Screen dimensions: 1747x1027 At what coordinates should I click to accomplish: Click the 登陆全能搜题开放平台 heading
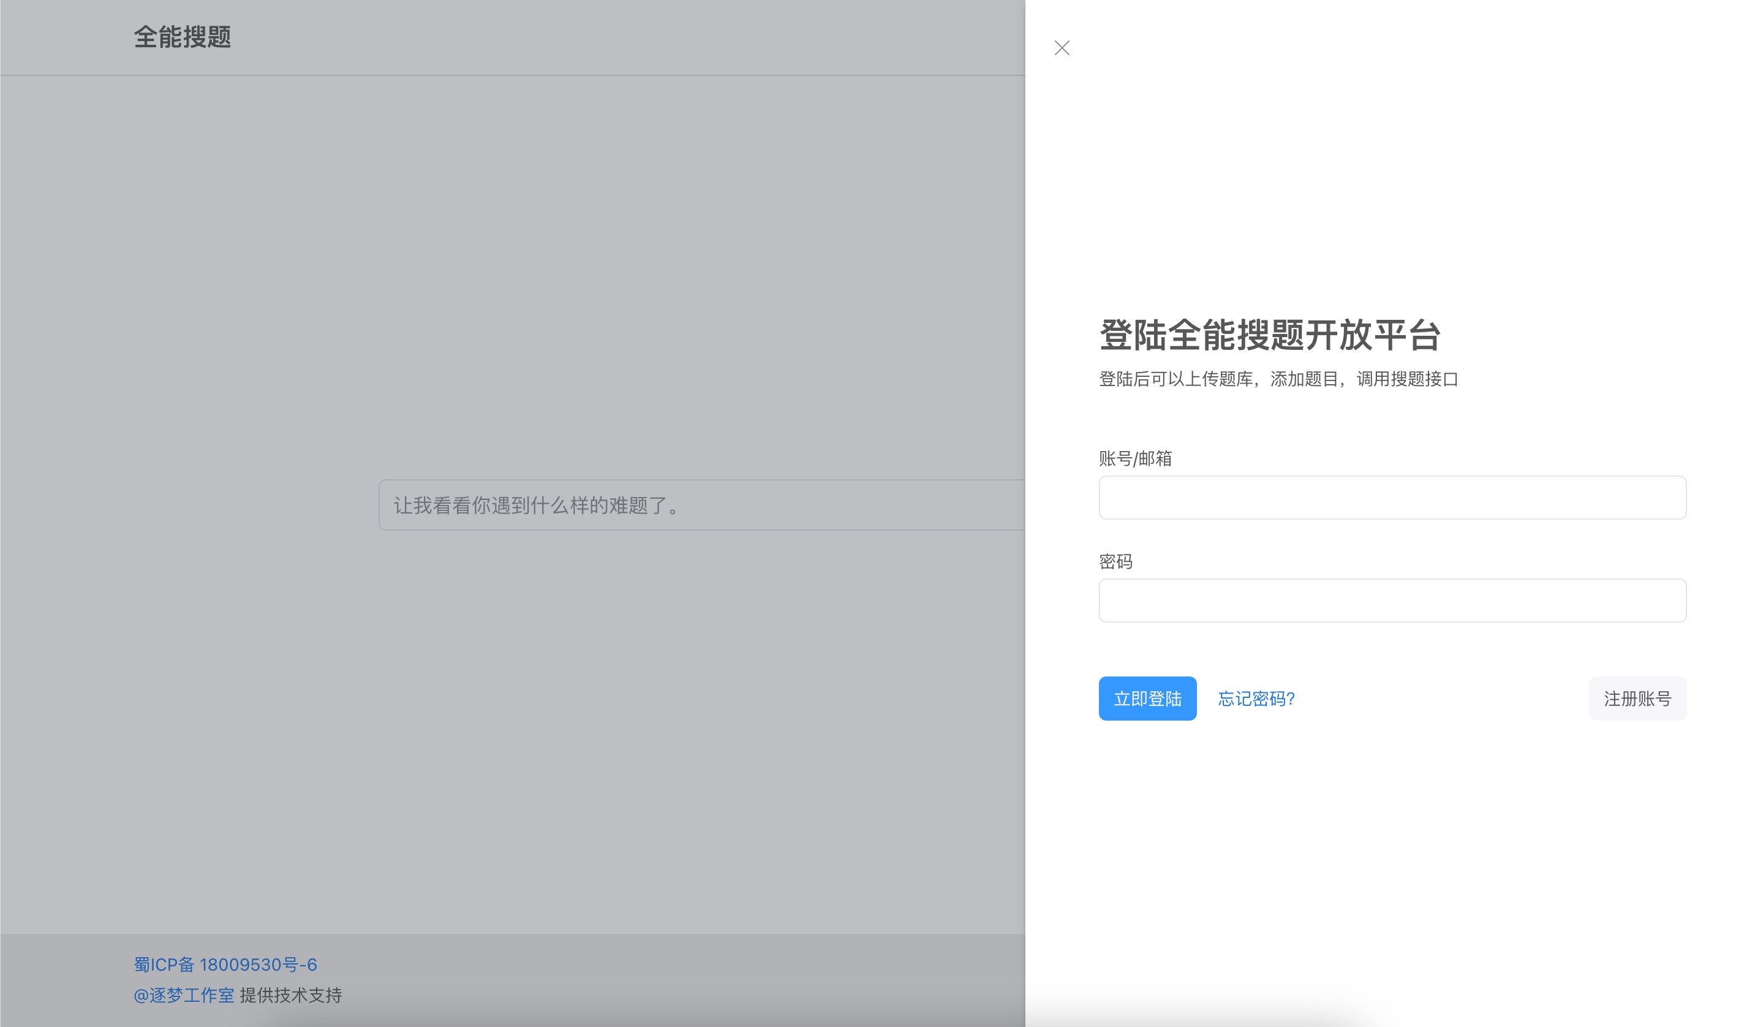tap(1269, 335)
